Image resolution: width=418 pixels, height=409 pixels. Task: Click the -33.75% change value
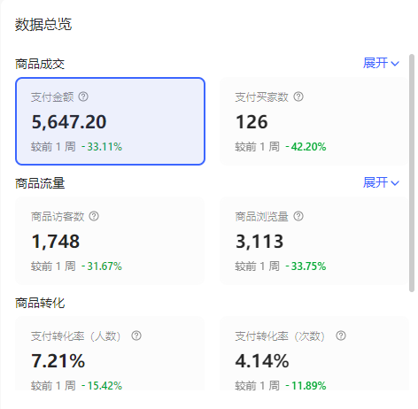(306, 266)
